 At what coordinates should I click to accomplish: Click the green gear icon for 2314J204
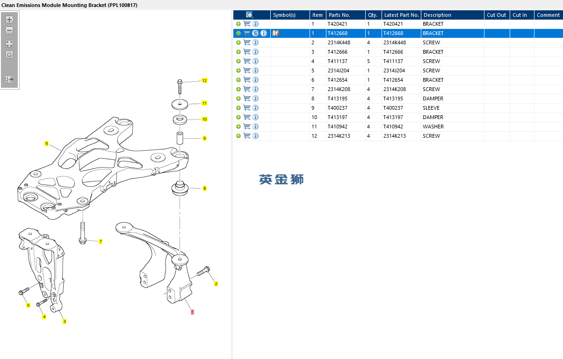[x=238, y=70]
